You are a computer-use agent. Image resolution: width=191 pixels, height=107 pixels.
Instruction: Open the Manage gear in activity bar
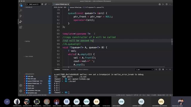[21, 91]
